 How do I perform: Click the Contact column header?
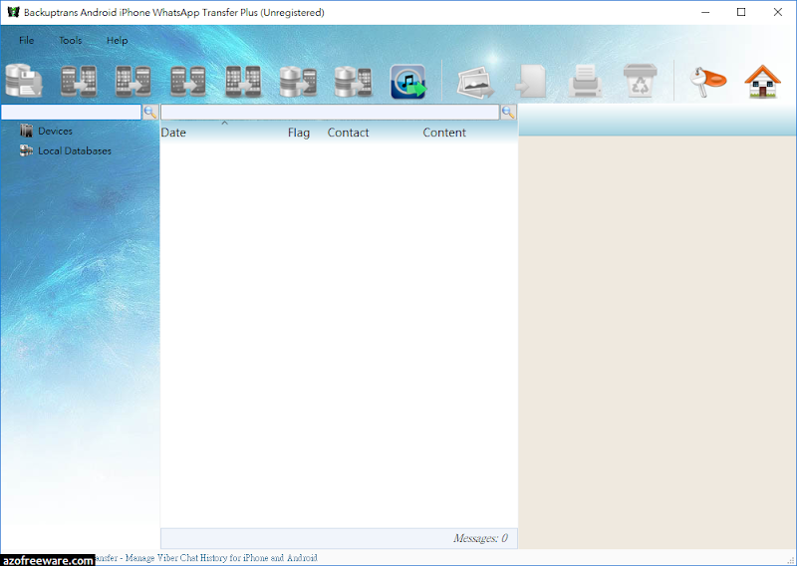click(348, 133)
